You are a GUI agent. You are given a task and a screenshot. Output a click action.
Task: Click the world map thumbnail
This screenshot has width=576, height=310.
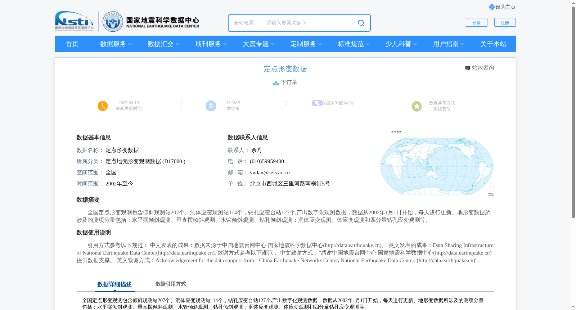point(437,163)
